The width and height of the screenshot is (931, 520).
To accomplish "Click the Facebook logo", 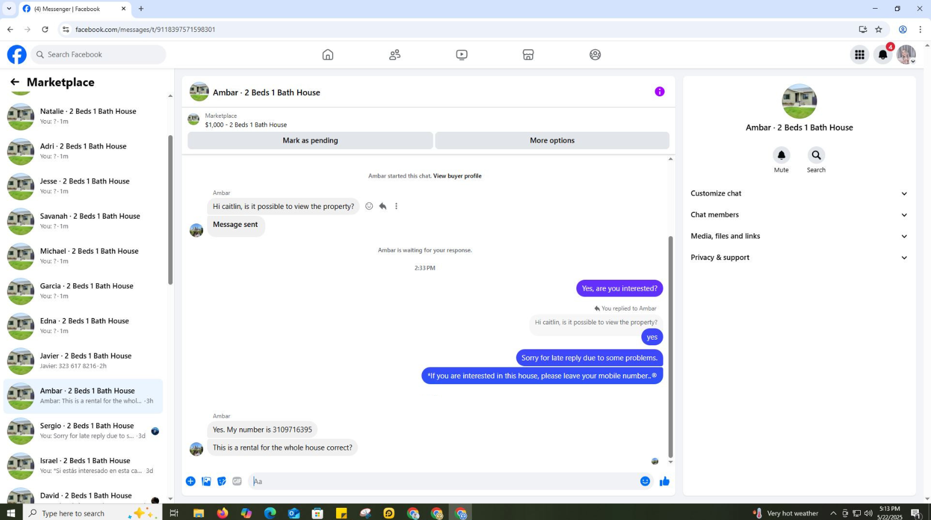I will tap(17, 55).
